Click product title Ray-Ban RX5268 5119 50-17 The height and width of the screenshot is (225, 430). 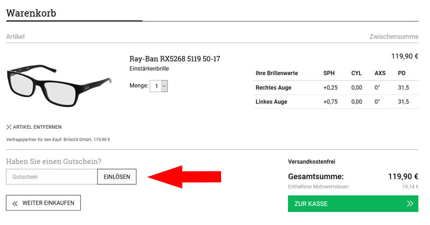pyautogui.click(x=175, y=59)
